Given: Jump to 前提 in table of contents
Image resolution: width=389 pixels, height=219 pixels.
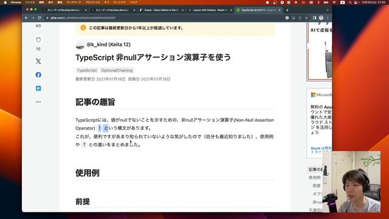Looking at the screenshot, I should (x=317, y=186).
